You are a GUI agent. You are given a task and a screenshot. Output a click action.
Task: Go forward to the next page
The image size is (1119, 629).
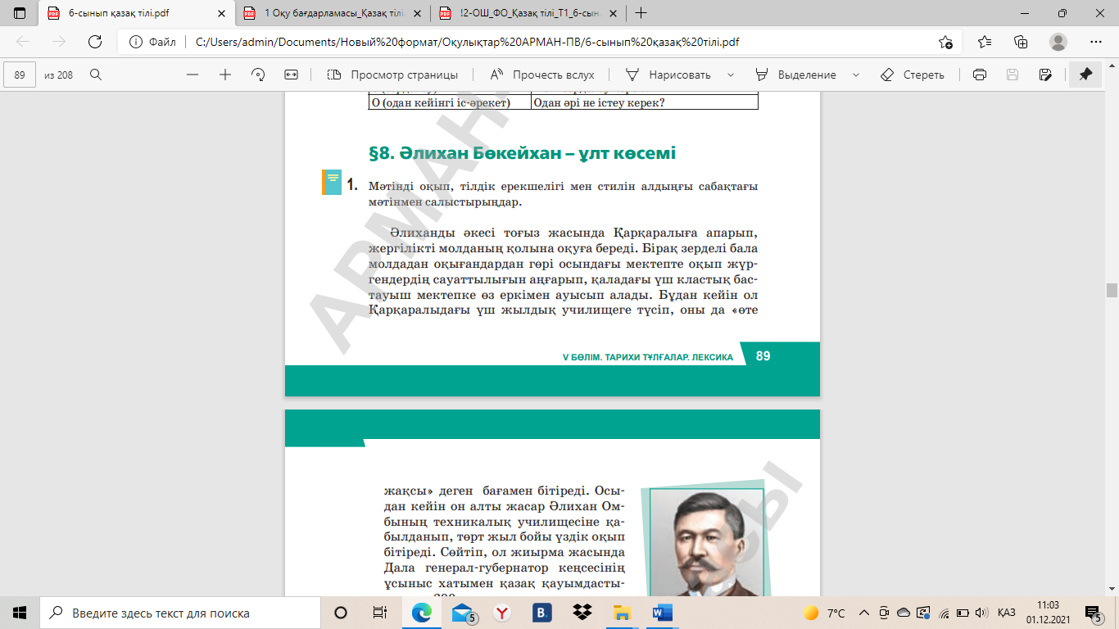pos(59,43)
